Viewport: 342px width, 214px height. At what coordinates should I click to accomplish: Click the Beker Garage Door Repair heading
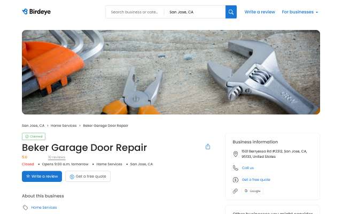[84, 148]
